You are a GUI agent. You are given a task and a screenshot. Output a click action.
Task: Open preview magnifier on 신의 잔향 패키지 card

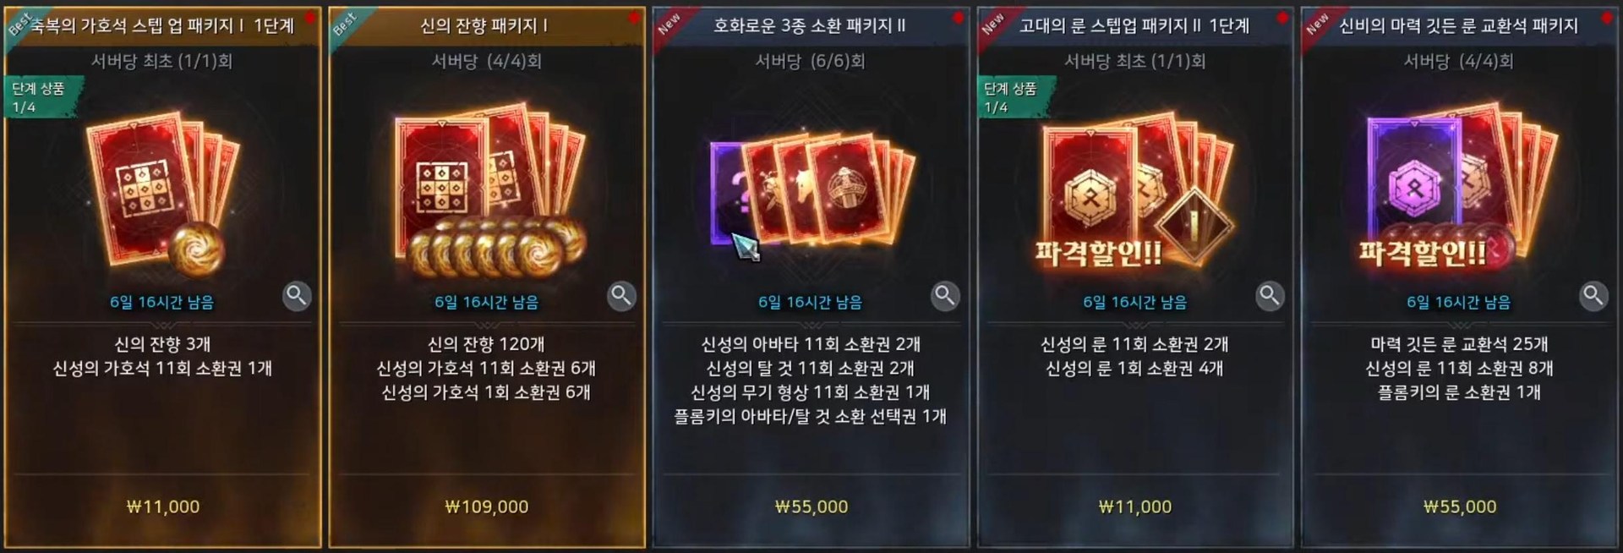(621, 296)
